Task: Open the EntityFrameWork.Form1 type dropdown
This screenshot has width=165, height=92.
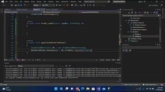Action: (61, 12)
